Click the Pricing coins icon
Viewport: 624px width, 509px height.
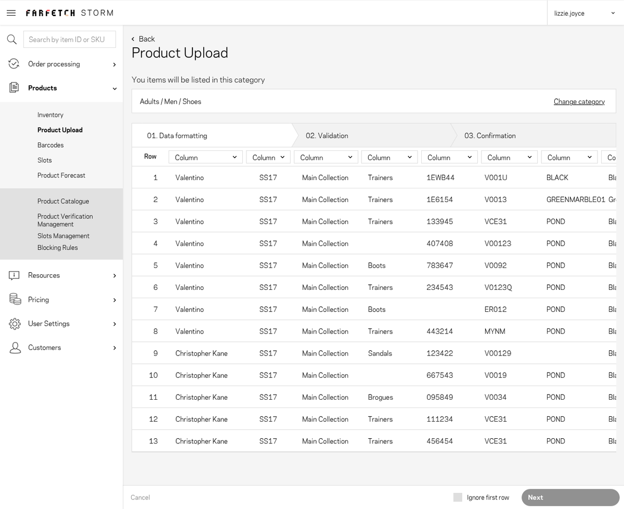15,299
